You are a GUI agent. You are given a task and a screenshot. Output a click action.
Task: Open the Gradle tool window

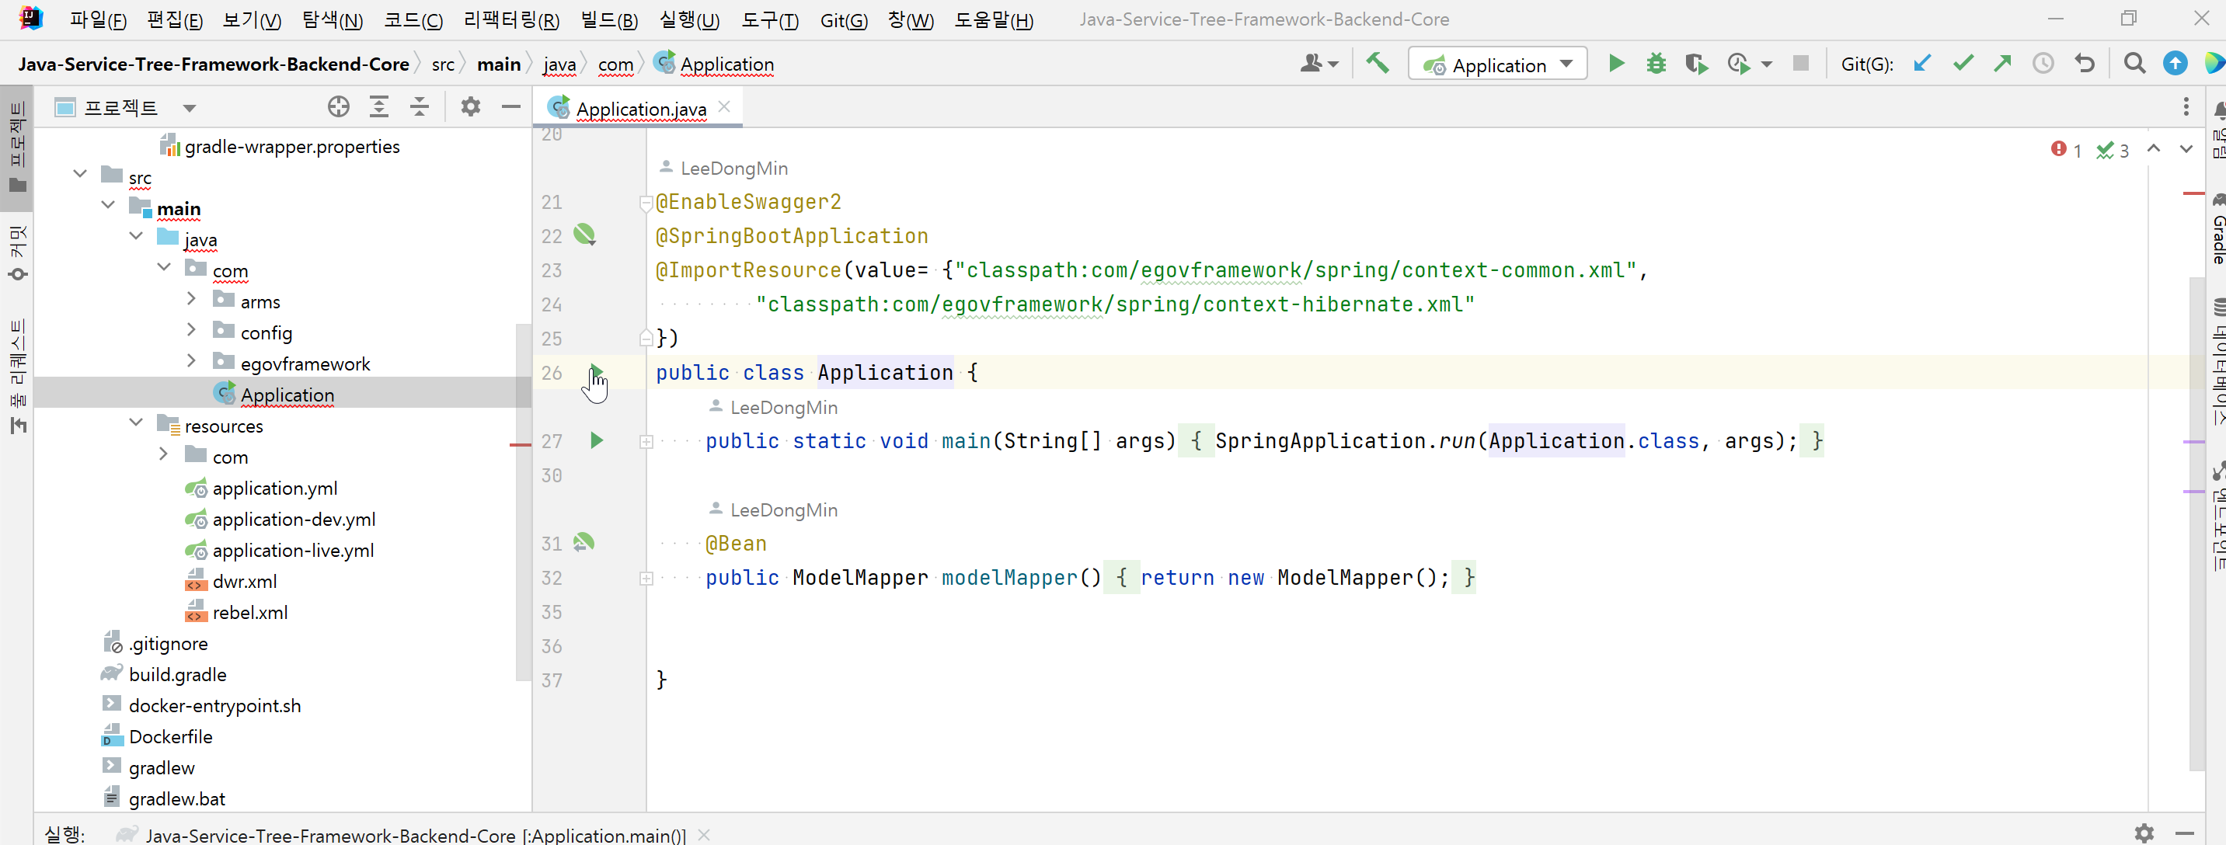click(2217, 229)
